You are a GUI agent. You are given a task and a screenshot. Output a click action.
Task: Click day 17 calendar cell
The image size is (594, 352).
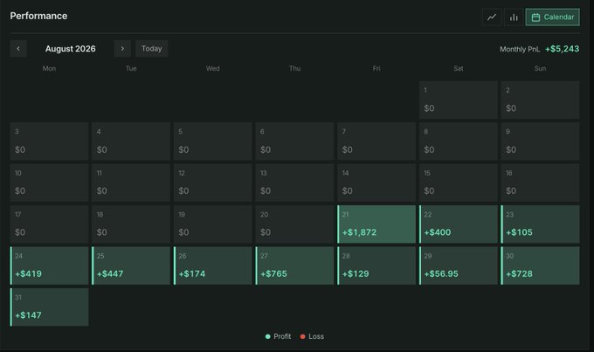tap(49, 224)
